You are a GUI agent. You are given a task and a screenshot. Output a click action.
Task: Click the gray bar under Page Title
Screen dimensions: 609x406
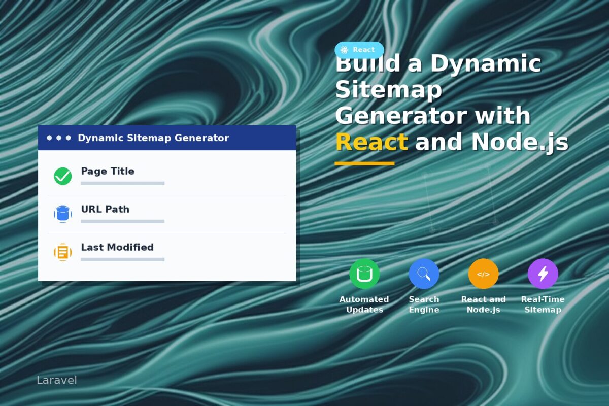click(x=123, y=183)
